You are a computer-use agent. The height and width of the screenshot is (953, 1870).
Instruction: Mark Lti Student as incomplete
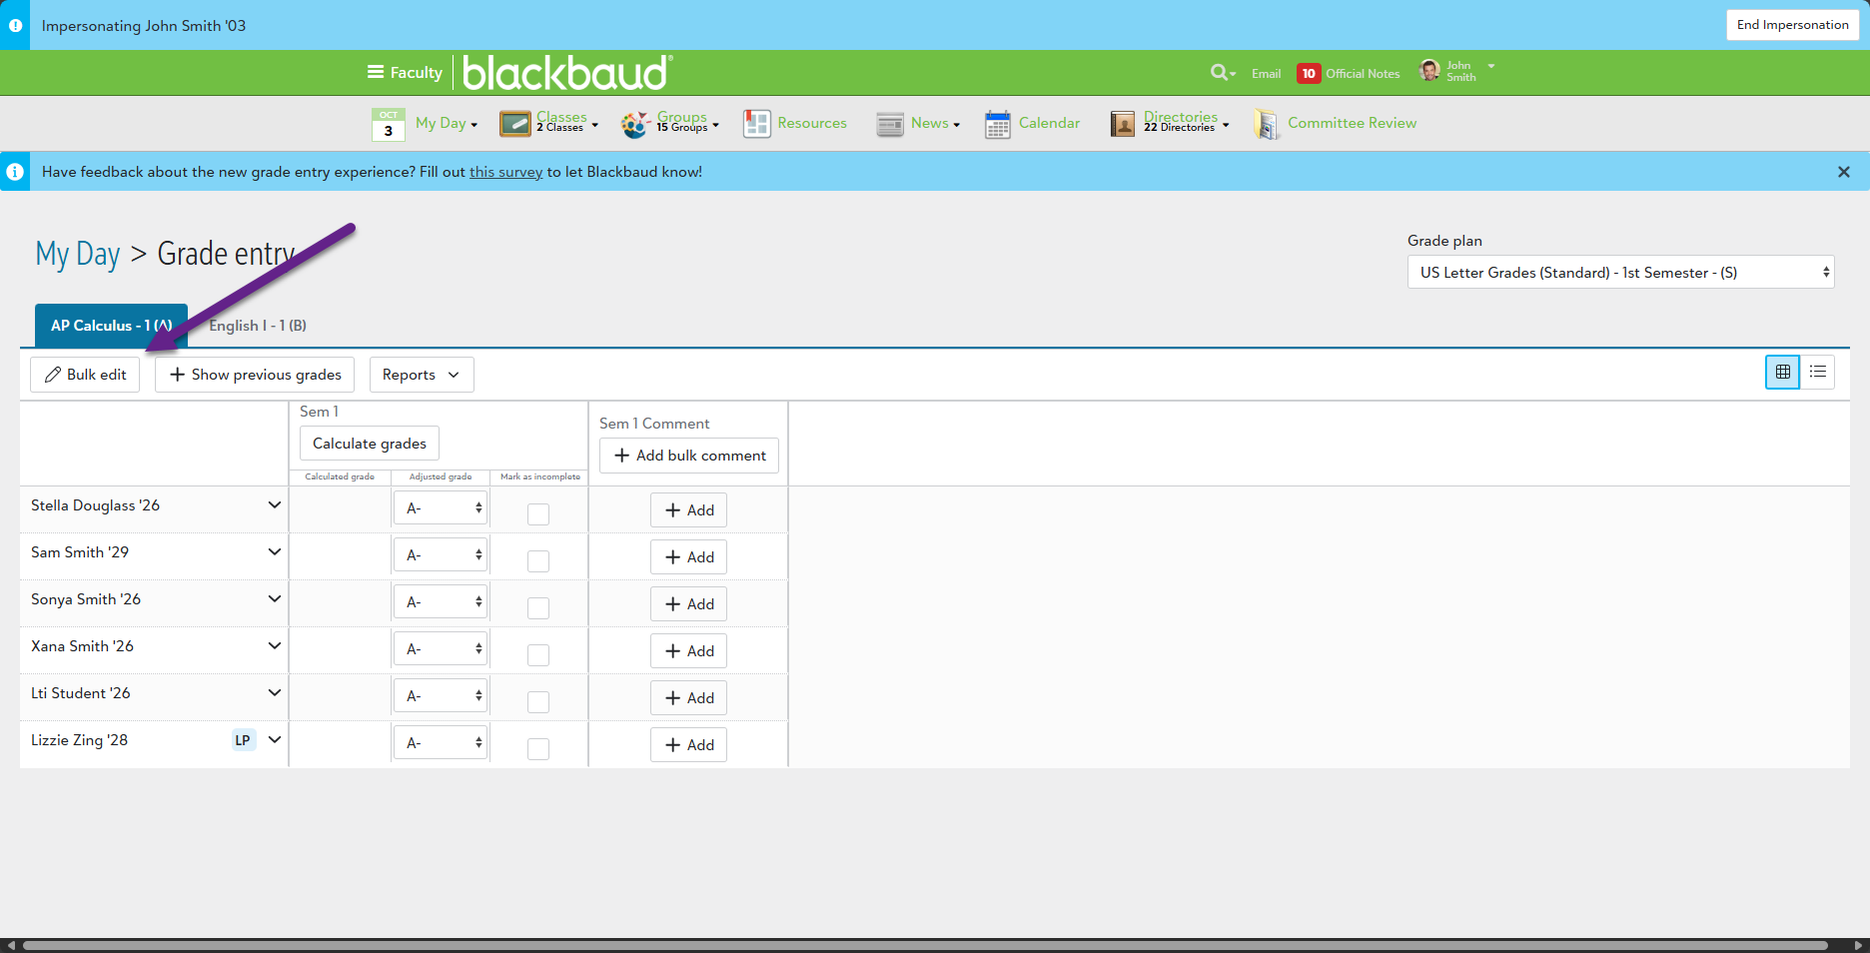[538, 701]
